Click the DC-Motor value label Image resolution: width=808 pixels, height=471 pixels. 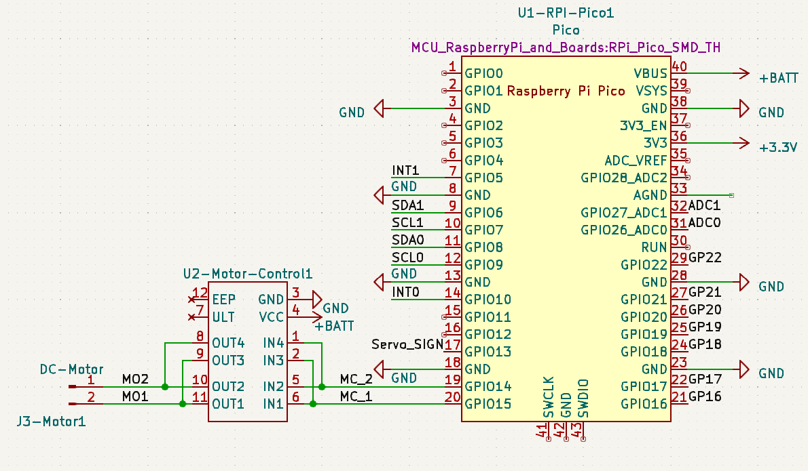(x=71, y=369)
